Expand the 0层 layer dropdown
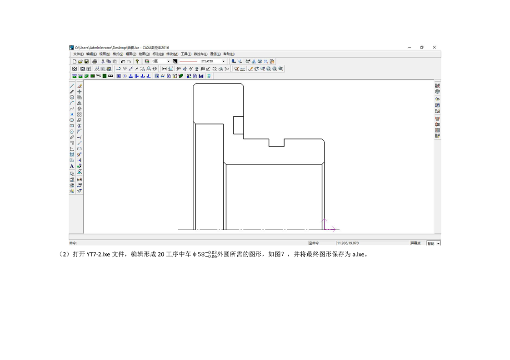This screenshot has width=510, height=360. click(168, 61)
